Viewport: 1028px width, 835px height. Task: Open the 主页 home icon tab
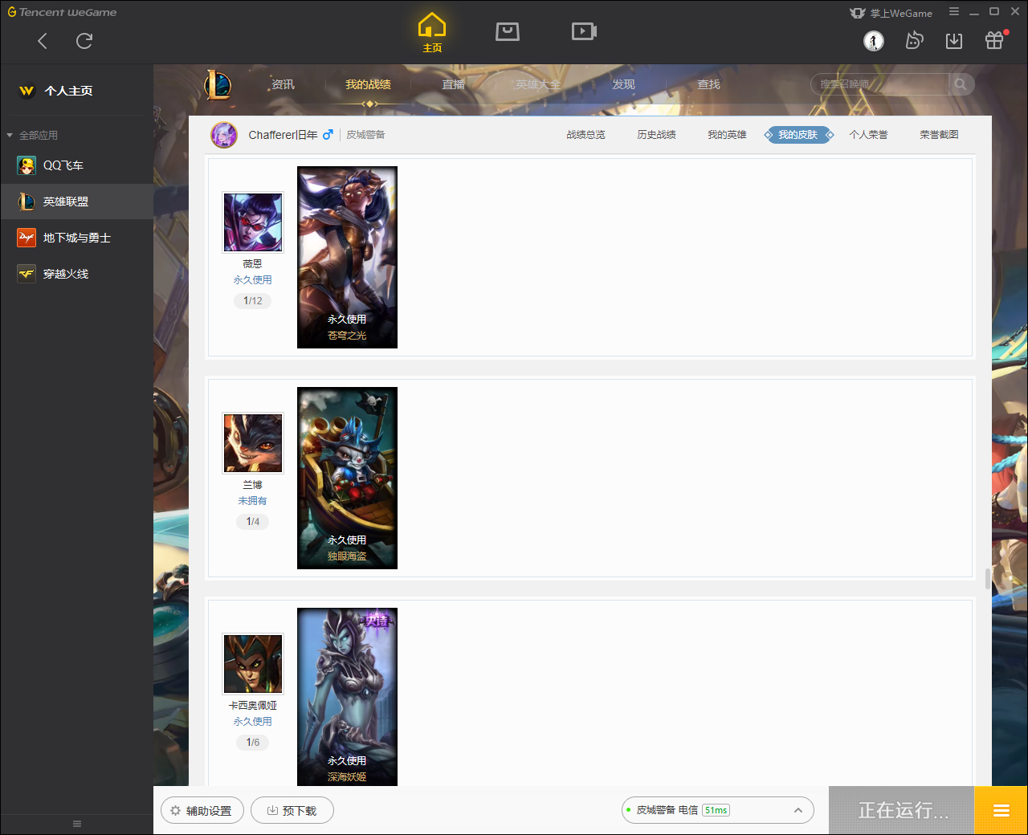click(x=432, y=33)
